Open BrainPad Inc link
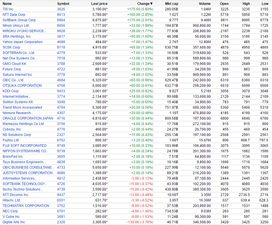272x225 pixels. (13, 156)
